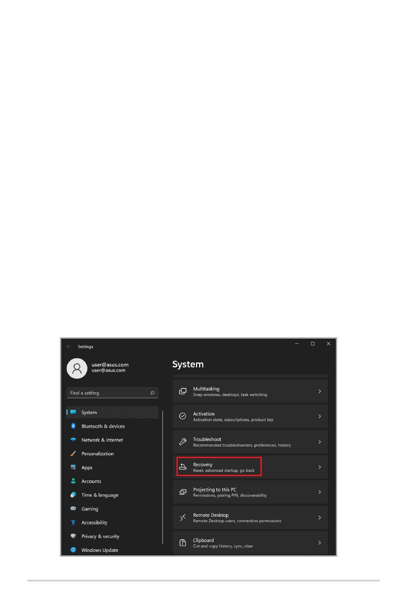Click the Remote Desktop icon
The width and height of the screenshot is (407, 596).
(183, 518)
